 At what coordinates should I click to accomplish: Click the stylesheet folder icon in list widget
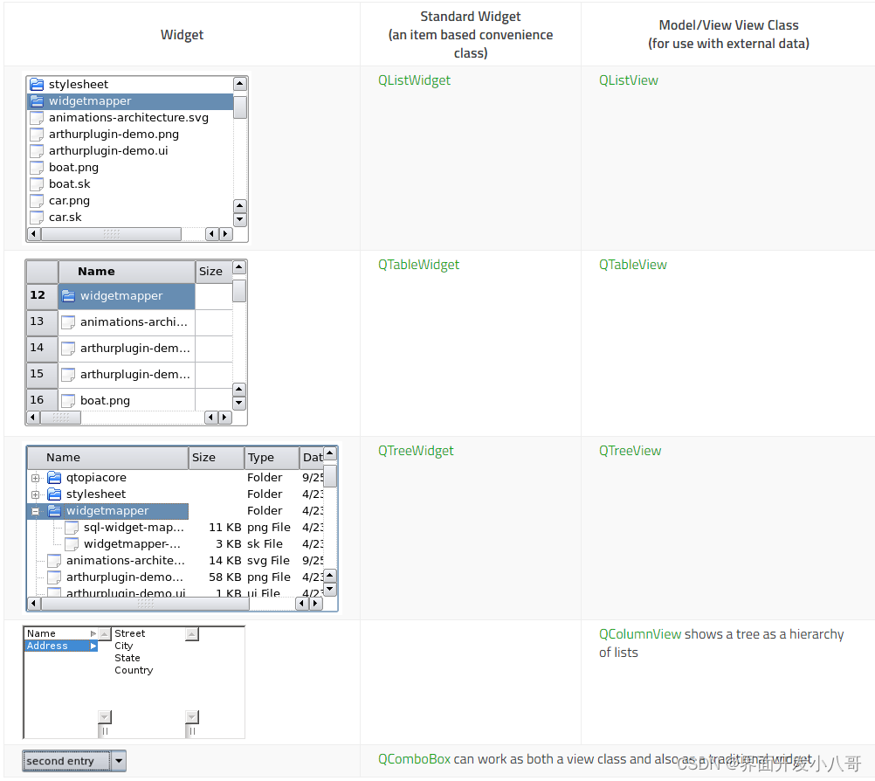click(x=37, y=84)
